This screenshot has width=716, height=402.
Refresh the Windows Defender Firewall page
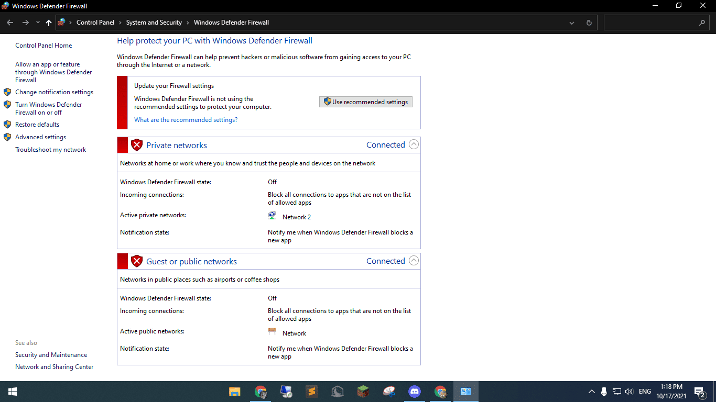click(589, 23)
